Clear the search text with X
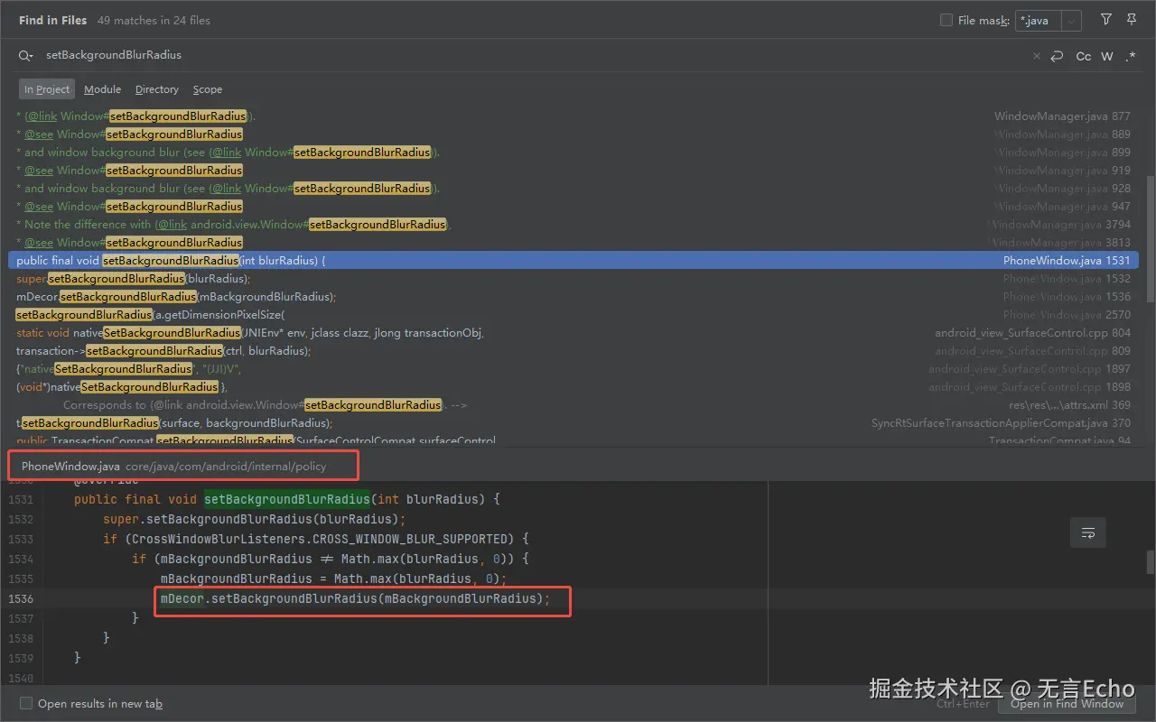 1037,56
